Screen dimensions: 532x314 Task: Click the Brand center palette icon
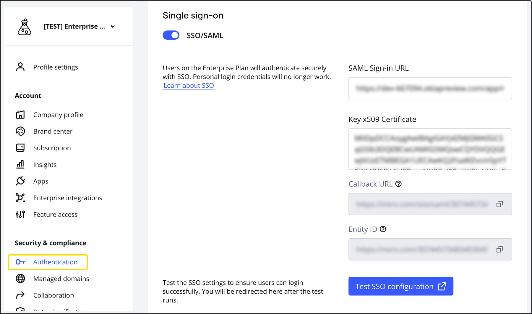(20, 131)
